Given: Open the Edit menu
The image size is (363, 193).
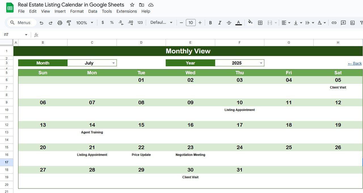Looking at the screenshot, I should point(33,11).
